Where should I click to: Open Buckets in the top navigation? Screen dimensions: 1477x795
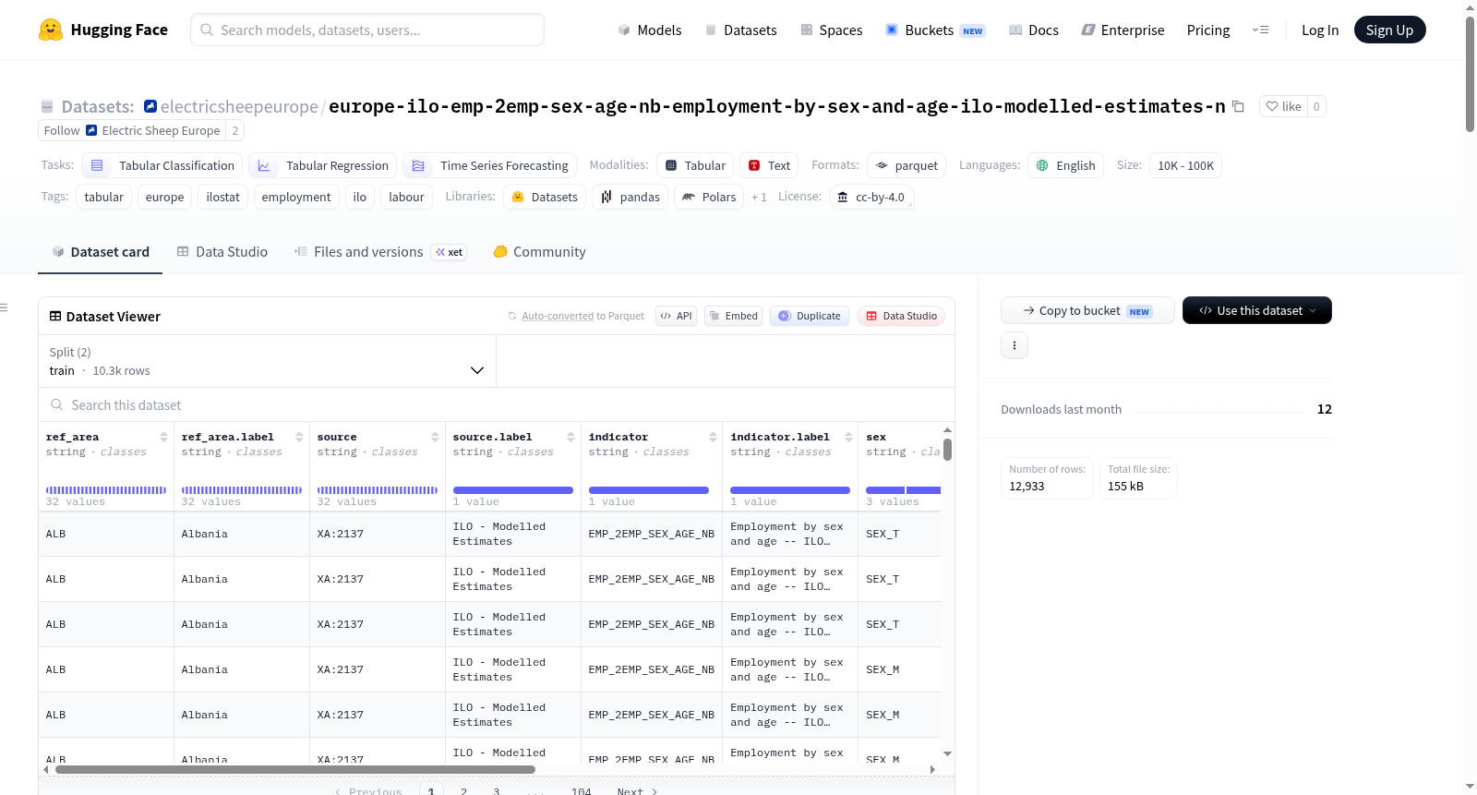pos(935,30)
